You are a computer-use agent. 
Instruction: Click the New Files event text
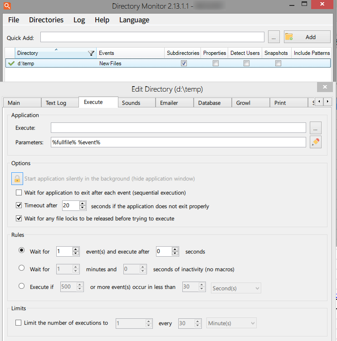coord(110,63)
